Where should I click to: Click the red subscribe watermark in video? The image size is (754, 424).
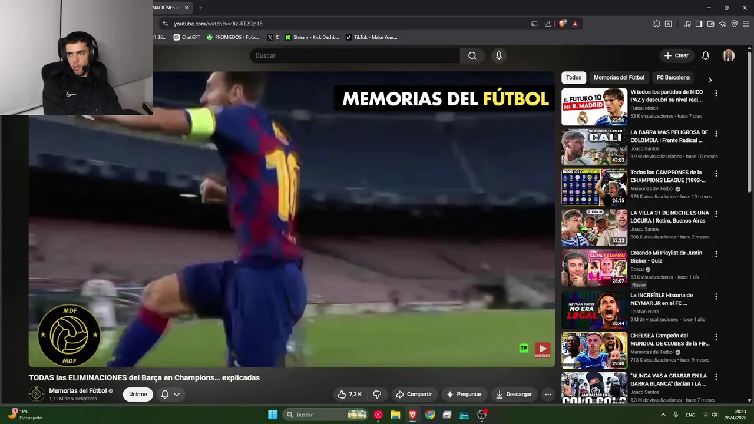543,350
